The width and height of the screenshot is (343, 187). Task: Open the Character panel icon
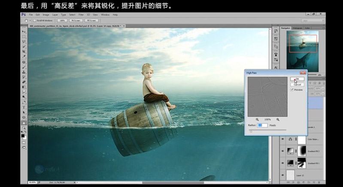(x=276, y=67)
